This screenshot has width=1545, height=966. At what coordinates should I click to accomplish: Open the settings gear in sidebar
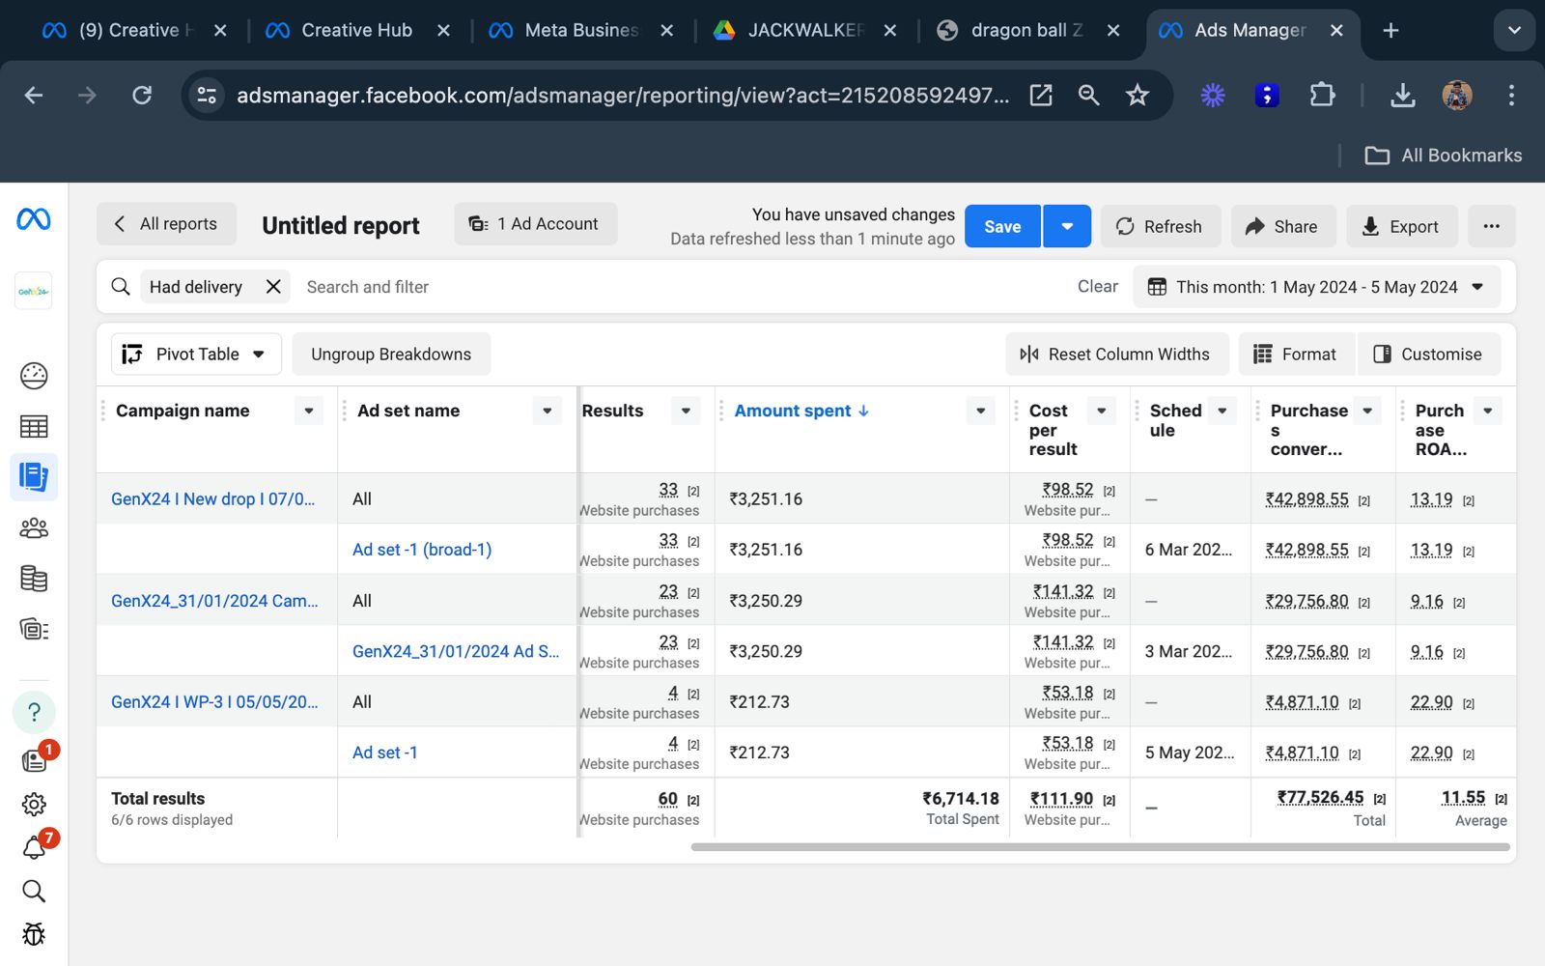34,804
